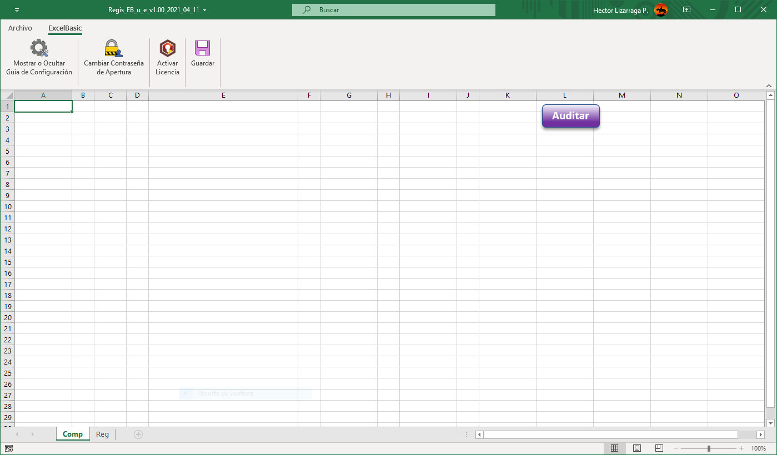Click the Guardar floppy disk icon

[x=202, y=49]
